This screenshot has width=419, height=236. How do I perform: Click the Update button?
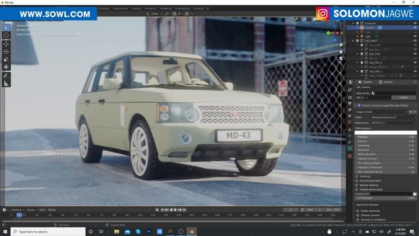pyautogui.click(x=403, y=98)
